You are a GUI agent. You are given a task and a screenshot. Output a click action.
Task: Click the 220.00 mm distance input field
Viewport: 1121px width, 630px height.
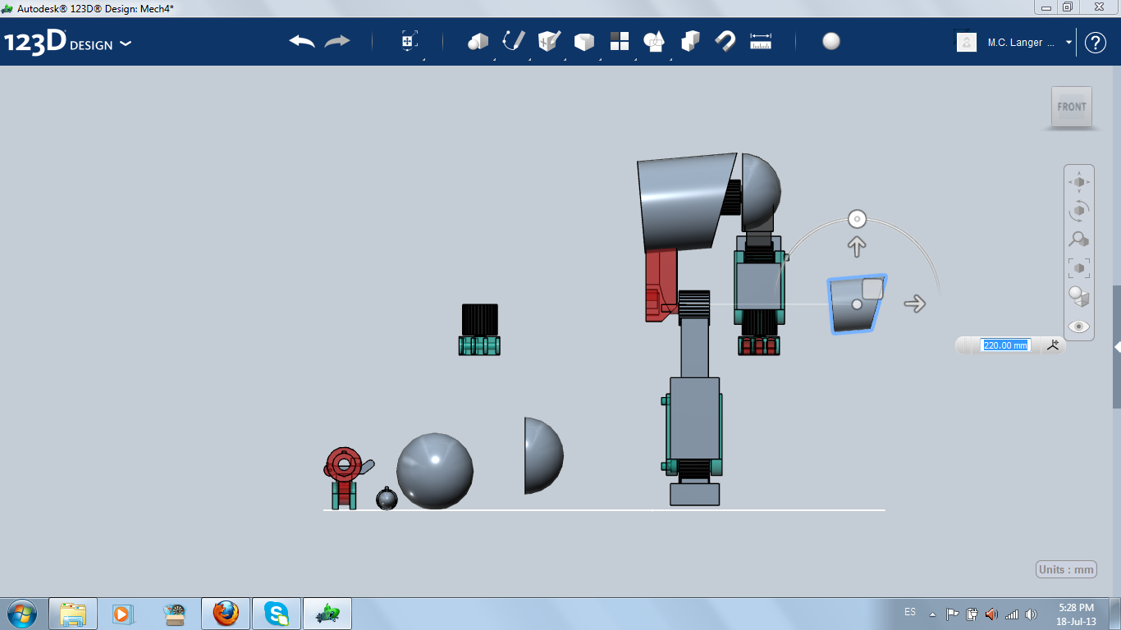1005,345
